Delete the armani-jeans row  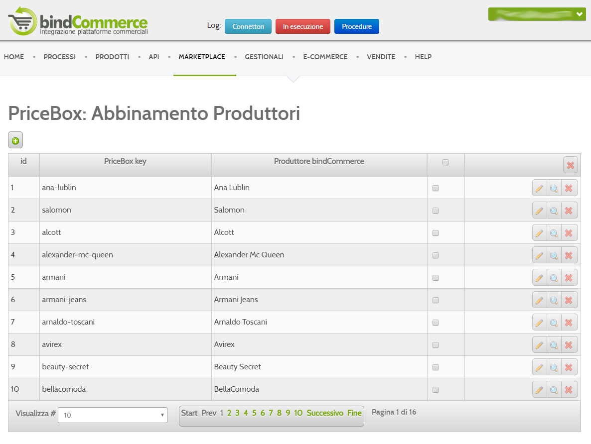pos(569,300)
